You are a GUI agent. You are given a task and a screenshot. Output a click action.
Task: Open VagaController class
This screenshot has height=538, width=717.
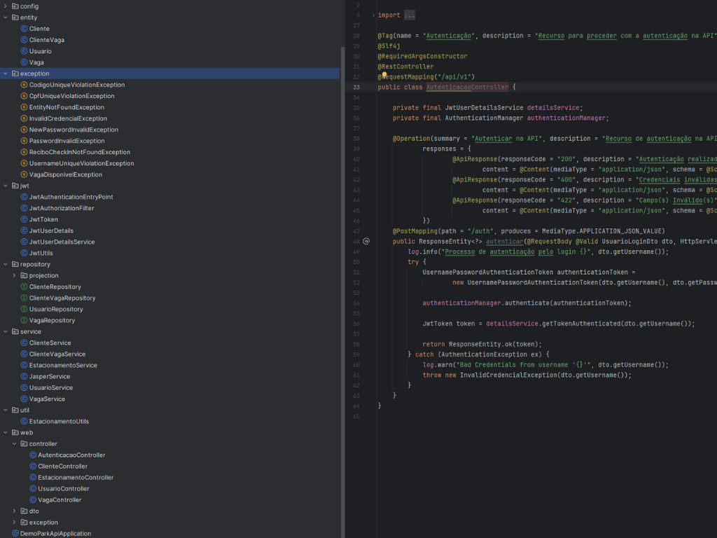[60, 500]
